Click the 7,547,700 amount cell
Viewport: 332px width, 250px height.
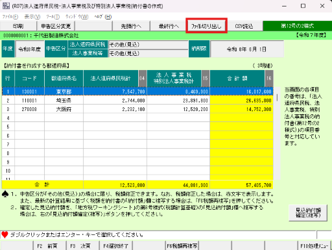(x=115, y=92)
